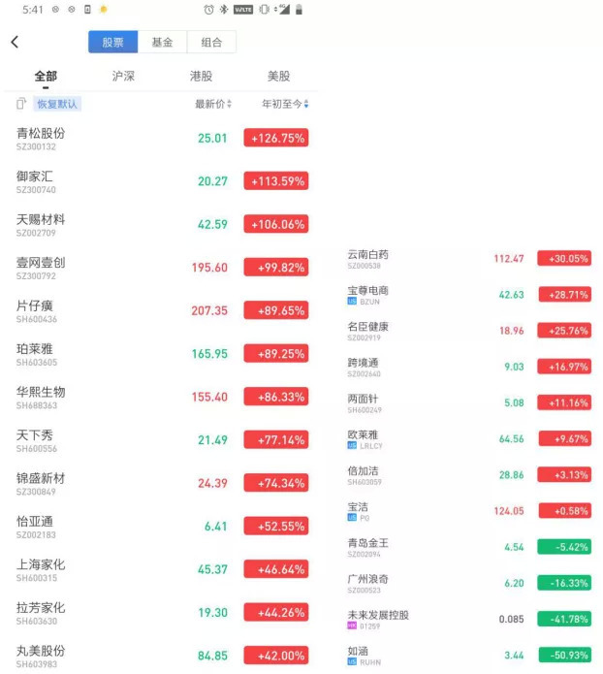The image size is (603, 674).
Task: Open the 欧莱雅 stock row
Action: point(468,439)
